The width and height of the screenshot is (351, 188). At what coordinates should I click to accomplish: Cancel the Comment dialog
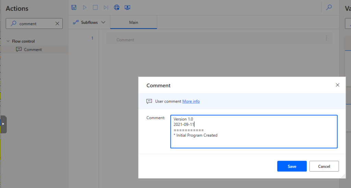pos(324,166)
